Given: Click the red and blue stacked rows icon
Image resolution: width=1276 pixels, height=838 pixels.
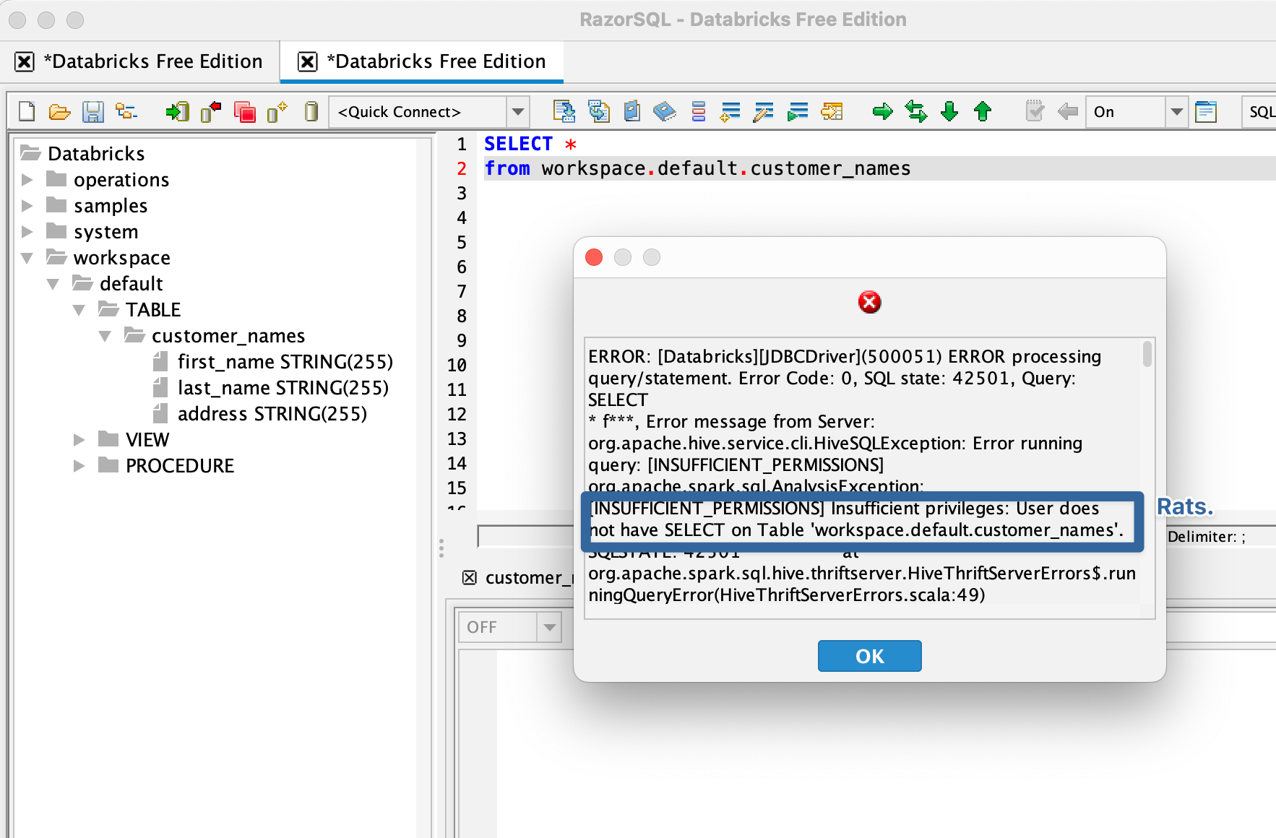Looking at the screenshot, I should pyautogui.click(x=698, y=111).
